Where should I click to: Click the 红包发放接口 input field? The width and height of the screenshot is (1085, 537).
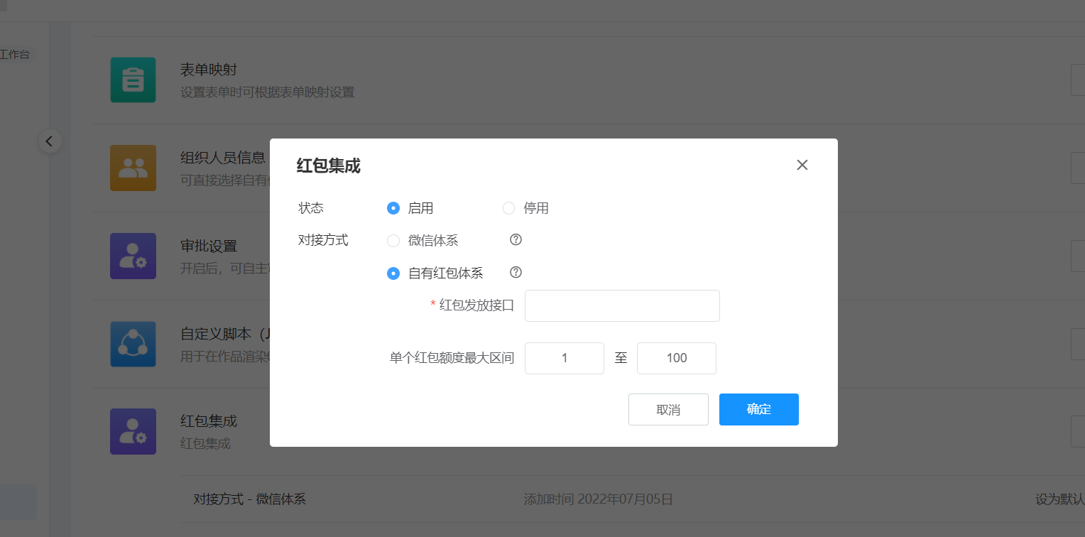click(622, 305)
